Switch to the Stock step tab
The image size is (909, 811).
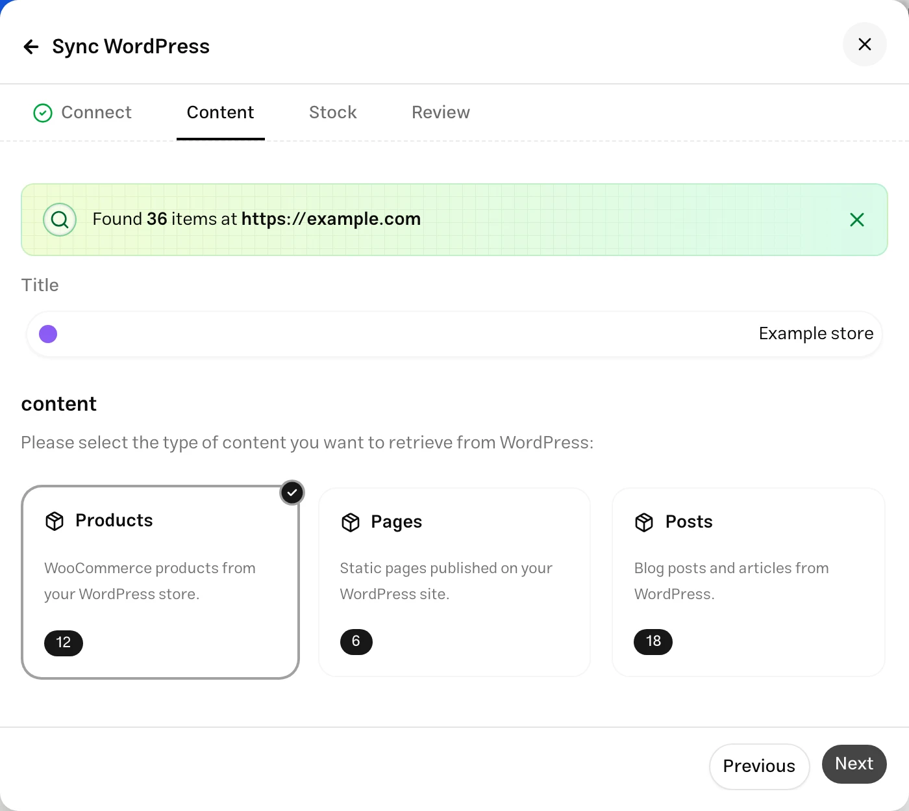pyautogui.click(x=333, y=112)
